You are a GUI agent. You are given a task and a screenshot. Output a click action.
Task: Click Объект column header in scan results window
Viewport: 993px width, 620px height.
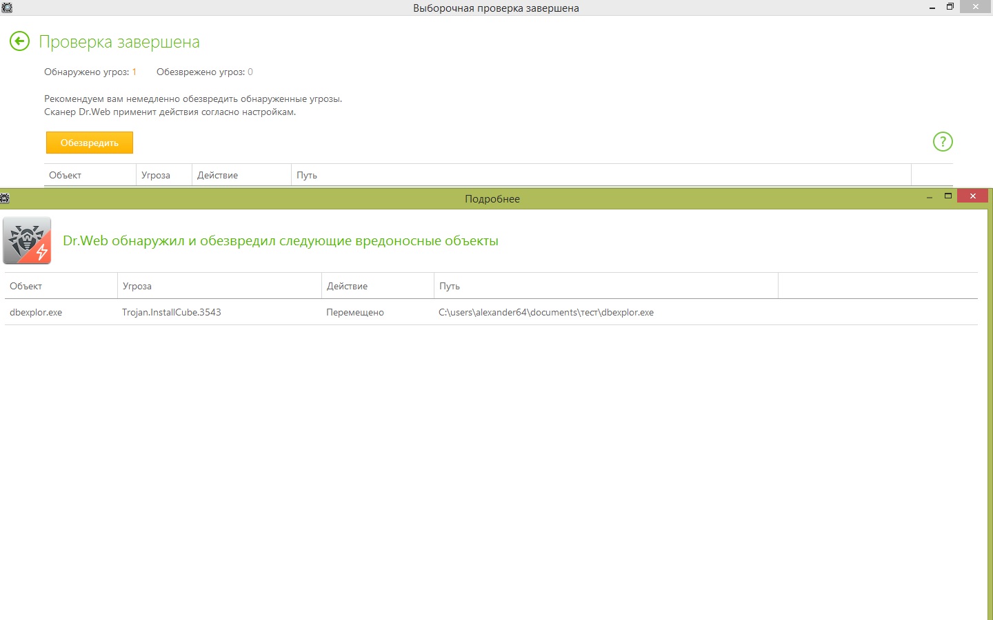[x=90, y=175]
